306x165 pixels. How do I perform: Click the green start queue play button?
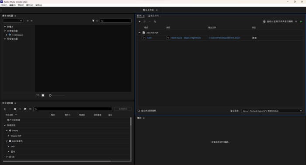coord(301,21)
